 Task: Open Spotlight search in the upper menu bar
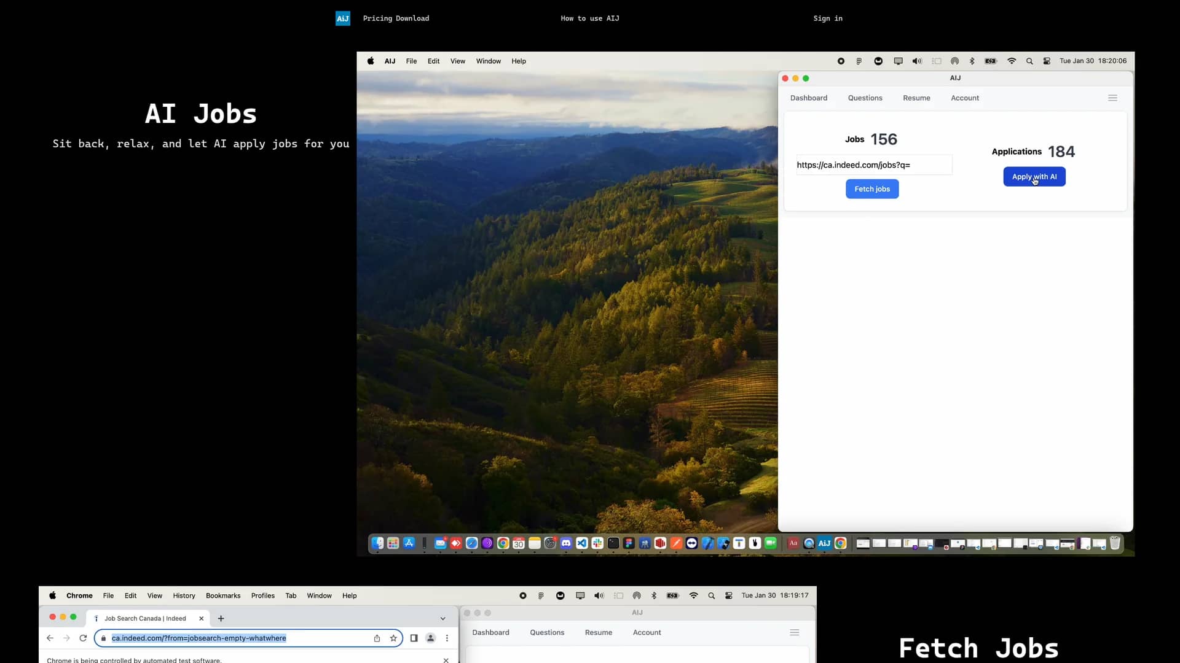(x=1029, y=61)
